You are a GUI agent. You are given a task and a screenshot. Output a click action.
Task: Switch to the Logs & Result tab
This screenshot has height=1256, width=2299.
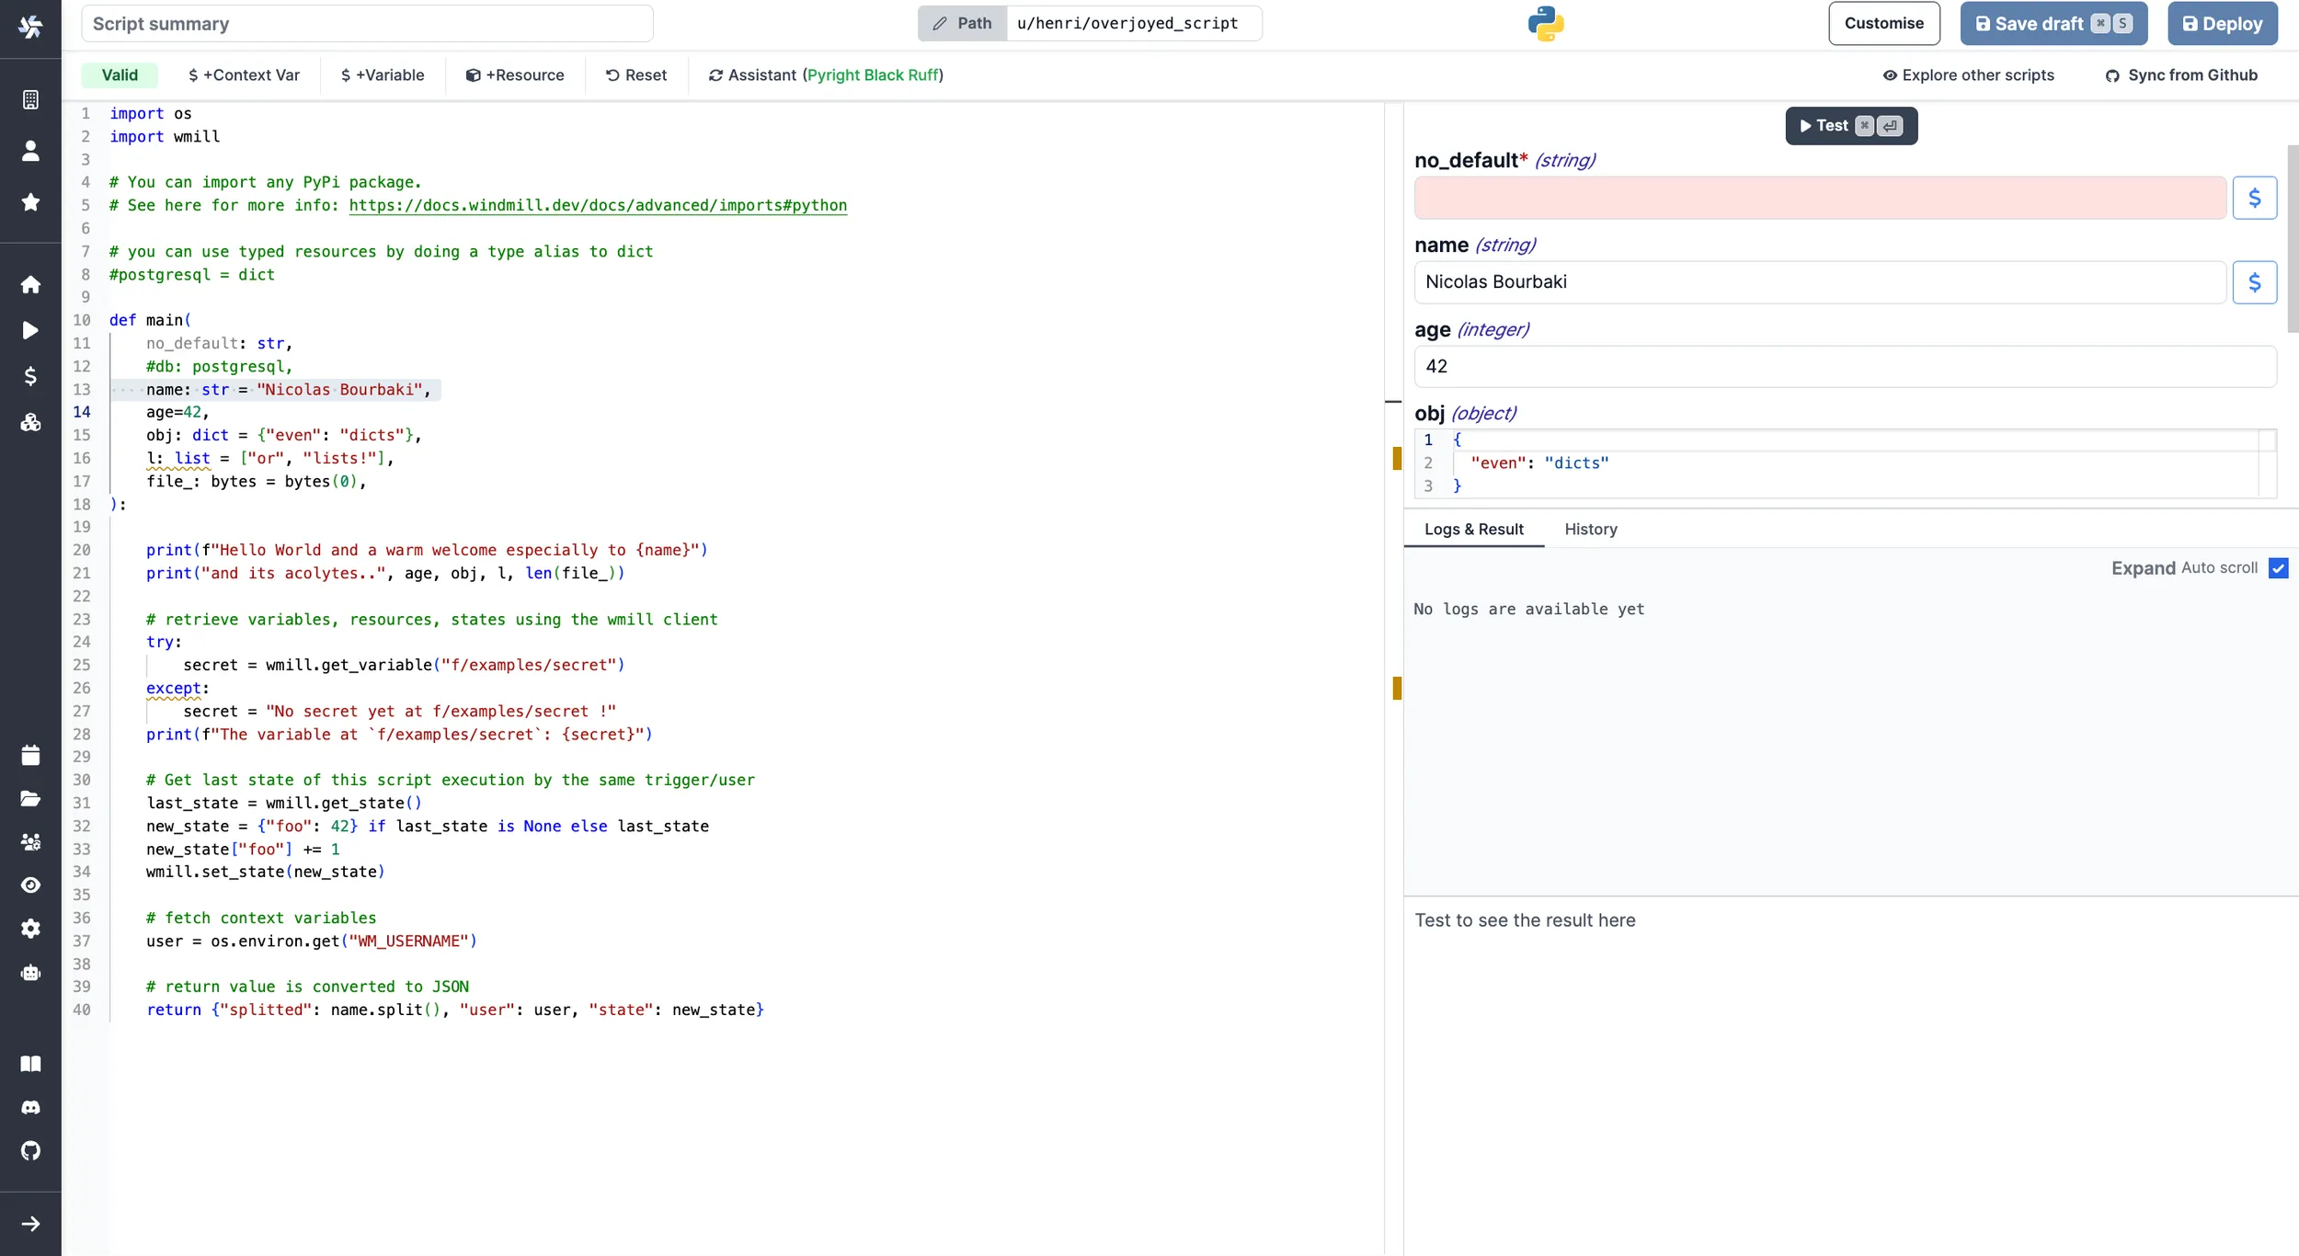pyautogui.click(x=1473, y=530)
